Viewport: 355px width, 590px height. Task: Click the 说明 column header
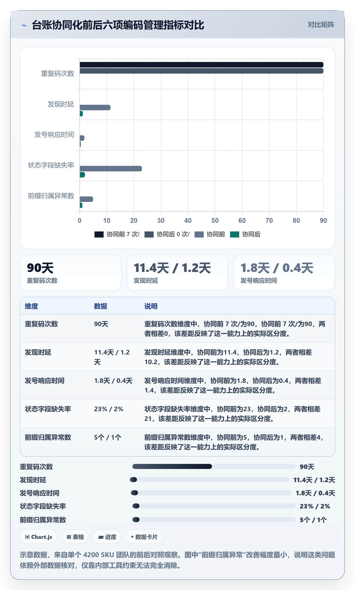151,306
